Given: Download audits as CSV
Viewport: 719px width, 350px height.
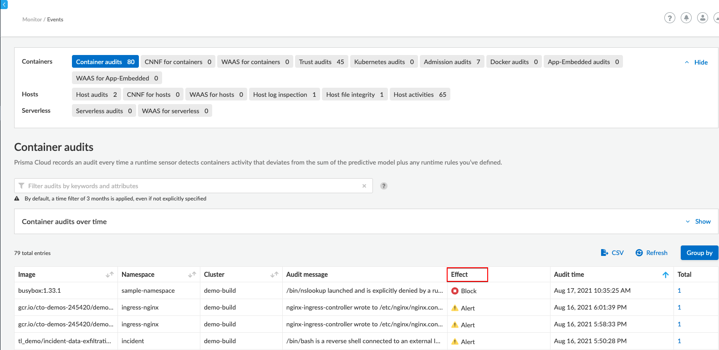Looking at the screenshot, I should pyautogui.click(x=612, y=253).
